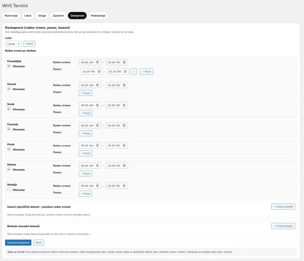Click clock icon in Ponedeljak closing time
Image resolution: width=304 pixels, height=261 pixels.
tap(124, 62)
